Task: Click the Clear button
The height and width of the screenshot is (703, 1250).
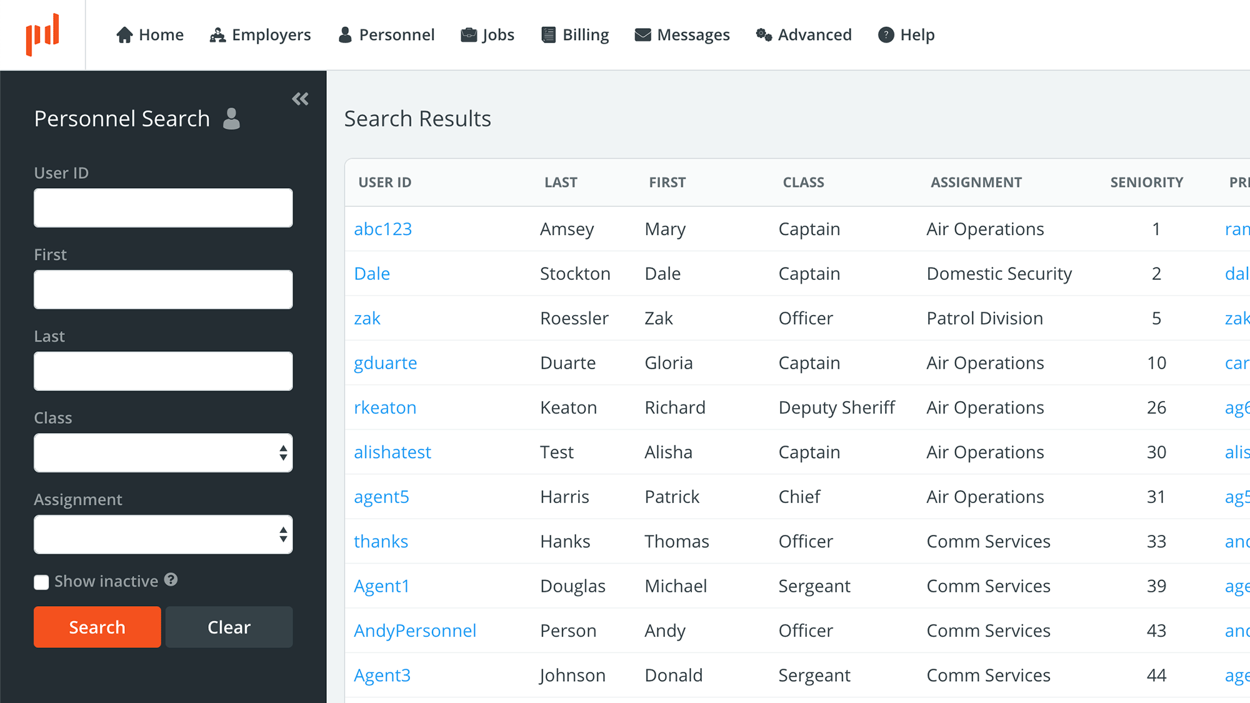Action: [229, 627]
